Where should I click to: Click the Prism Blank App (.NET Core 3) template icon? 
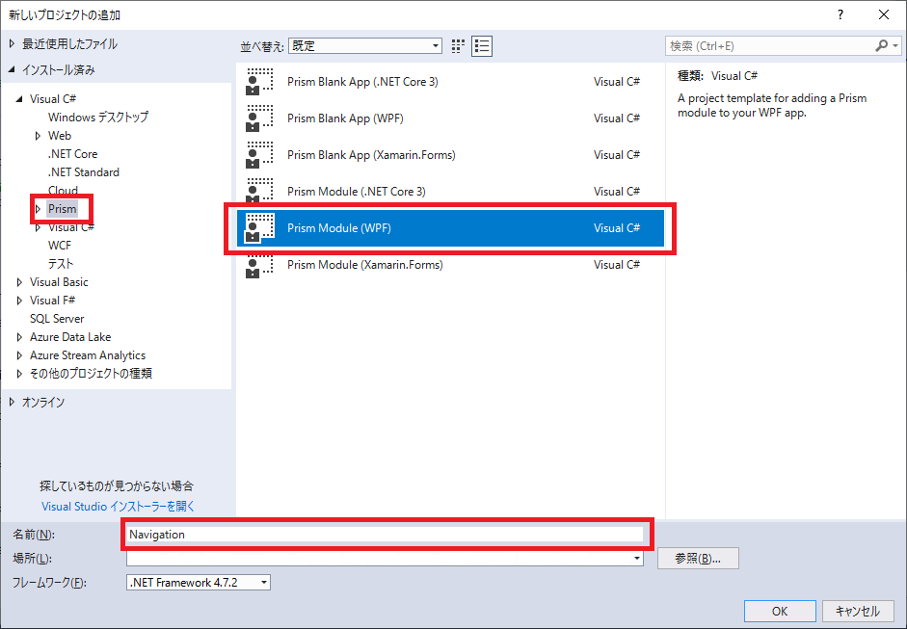tap(259, 82)
